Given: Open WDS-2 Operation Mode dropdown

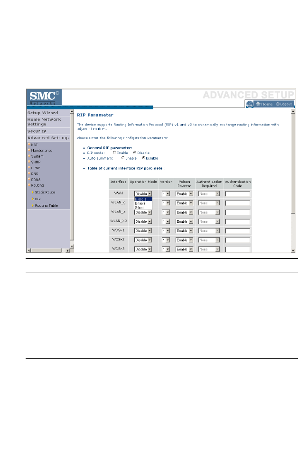Looking at the screenshot, I should pyautogui.click(x=143, y=240).
